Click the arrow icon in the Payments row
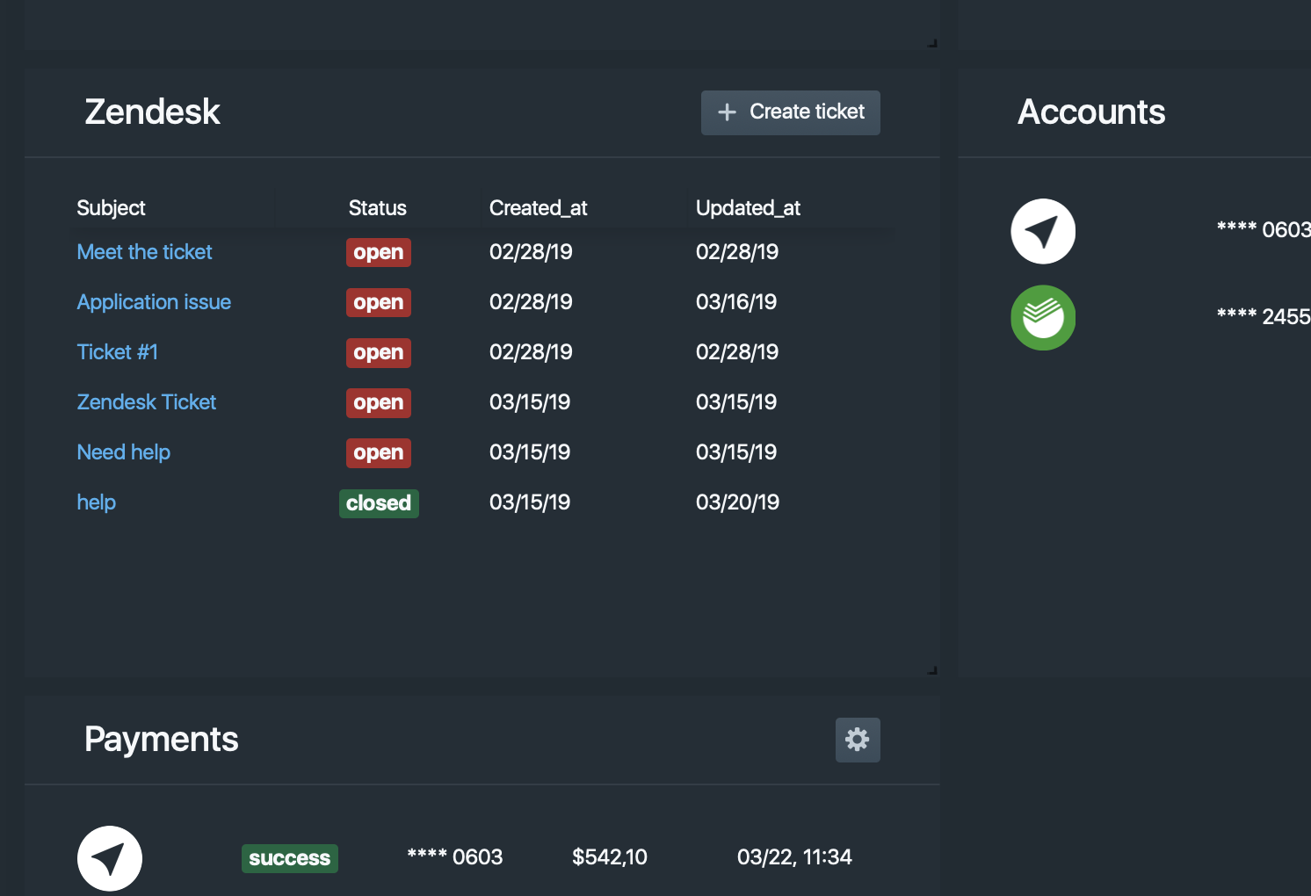Image resolution: width=1311 pixels, height=896 pixels. (110, 858)
